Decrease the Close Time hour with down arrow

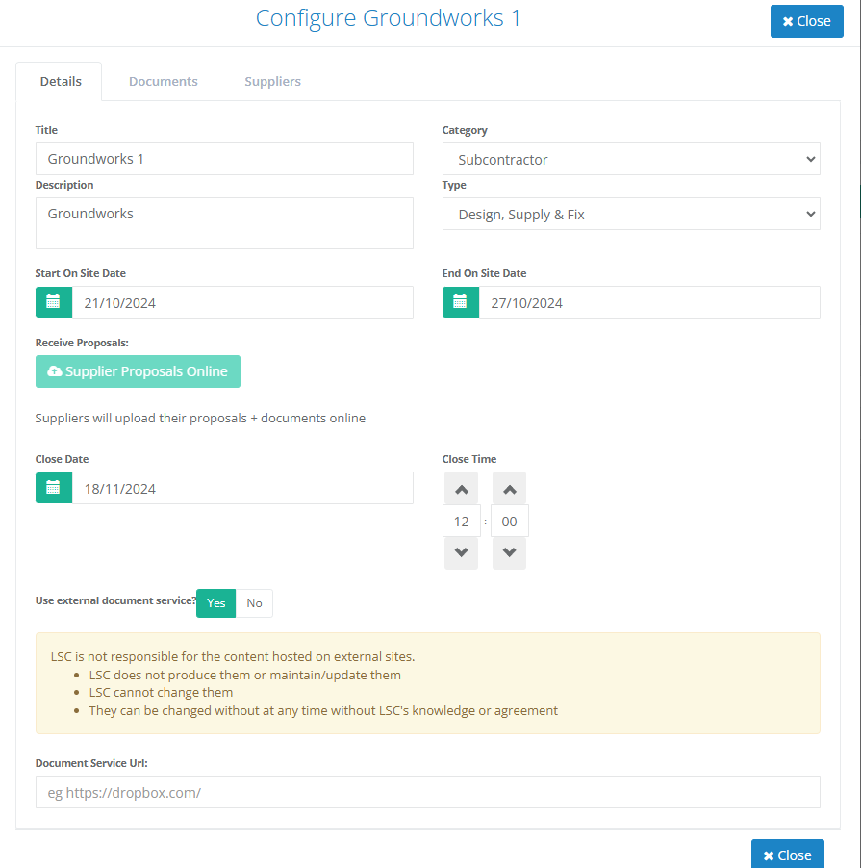point(461,552)
